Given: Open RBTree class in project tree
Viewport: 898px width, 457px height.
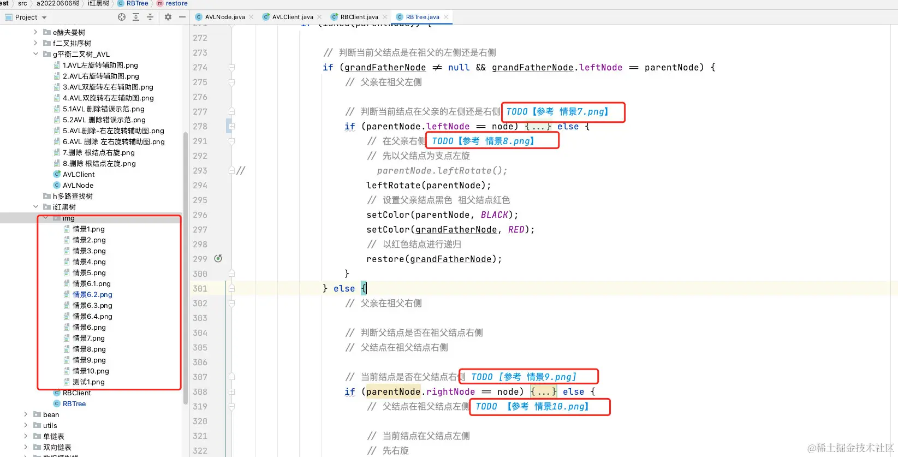Looking at the screenshot, I should click(x=74, y=403).
